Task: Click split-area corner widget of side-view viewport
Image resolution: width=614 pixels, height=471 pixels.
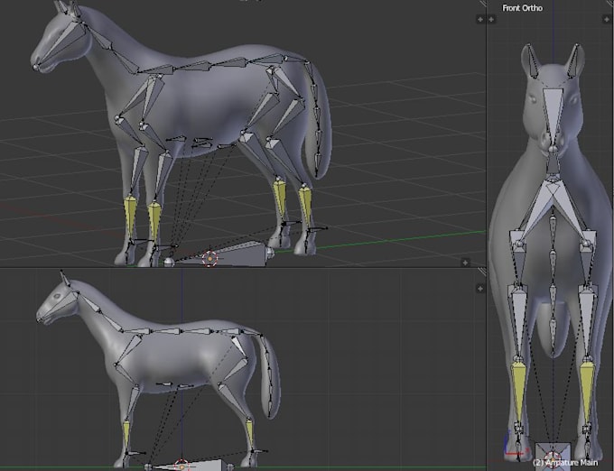Action: (x=481, y=272)
